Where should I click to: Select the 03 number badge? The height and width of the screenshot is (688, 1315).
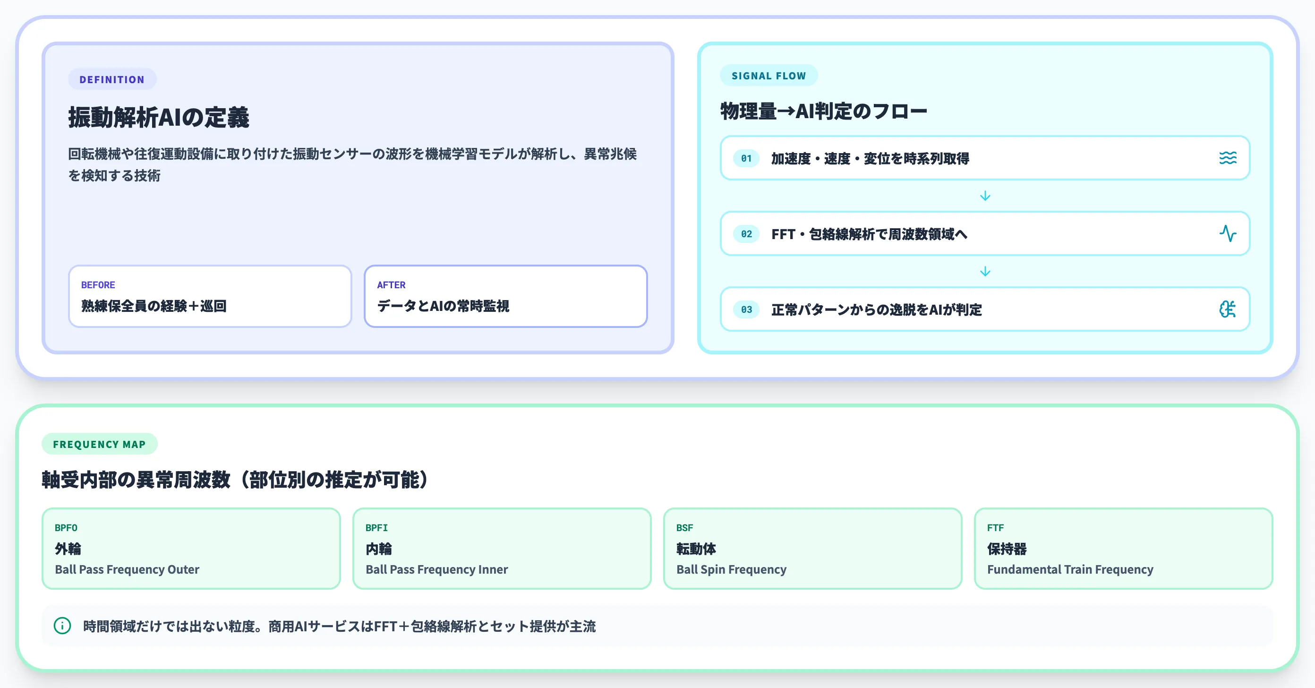click(x=745, y=309)
